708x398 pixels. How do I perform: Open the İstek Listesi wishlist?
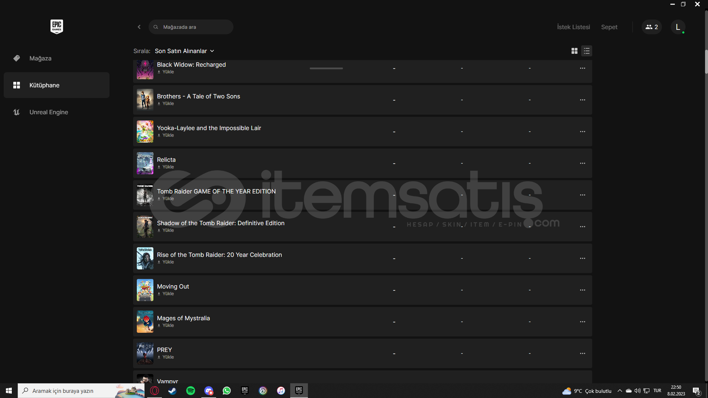pos(573,27)
